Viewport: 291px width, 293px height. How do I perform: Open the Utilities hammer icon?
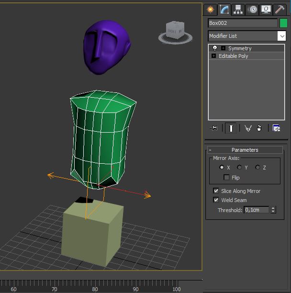(x=280, y=9)
